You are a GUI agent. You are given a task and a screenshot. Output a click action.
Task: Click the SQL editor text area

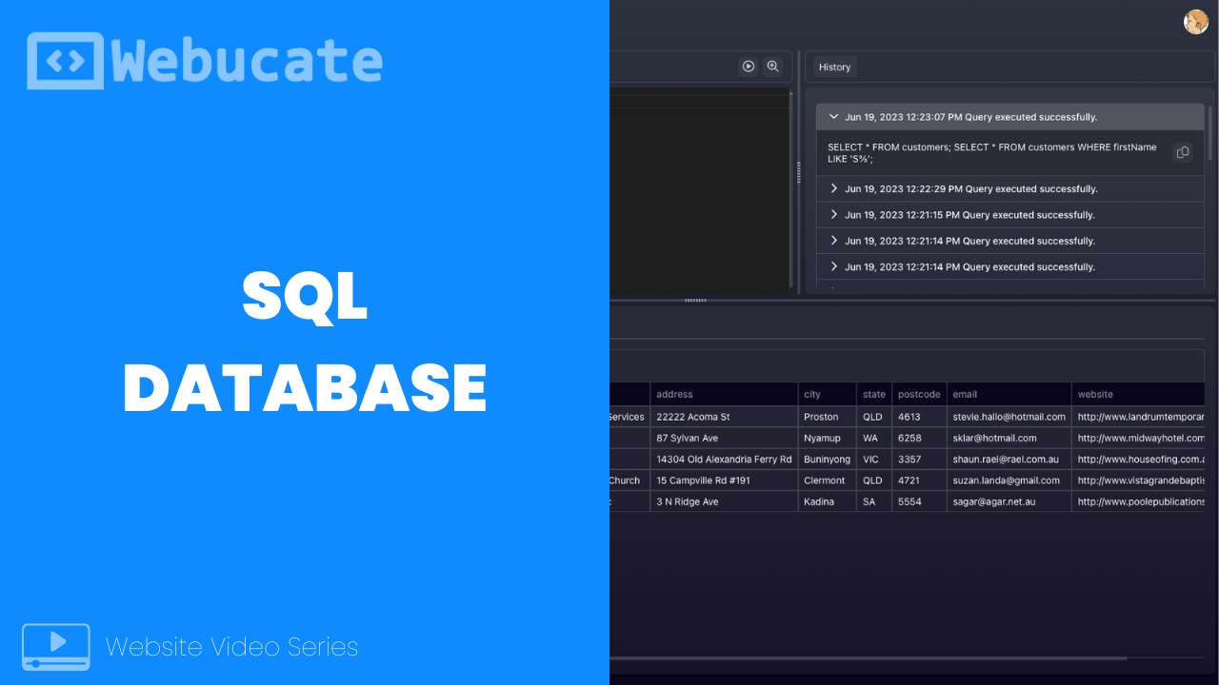pyautogui.click(x=700, y=190)
